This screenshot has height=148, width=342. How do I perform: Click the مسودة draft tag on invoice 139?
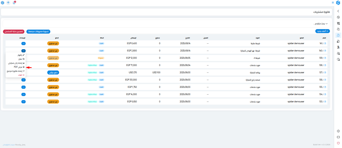coord(101,58)
